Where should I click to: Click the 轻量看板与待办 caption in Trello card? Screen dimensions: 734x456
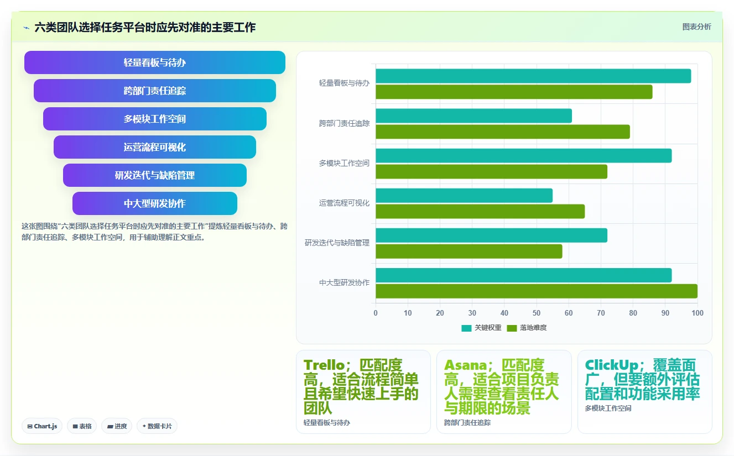[327, 423]
